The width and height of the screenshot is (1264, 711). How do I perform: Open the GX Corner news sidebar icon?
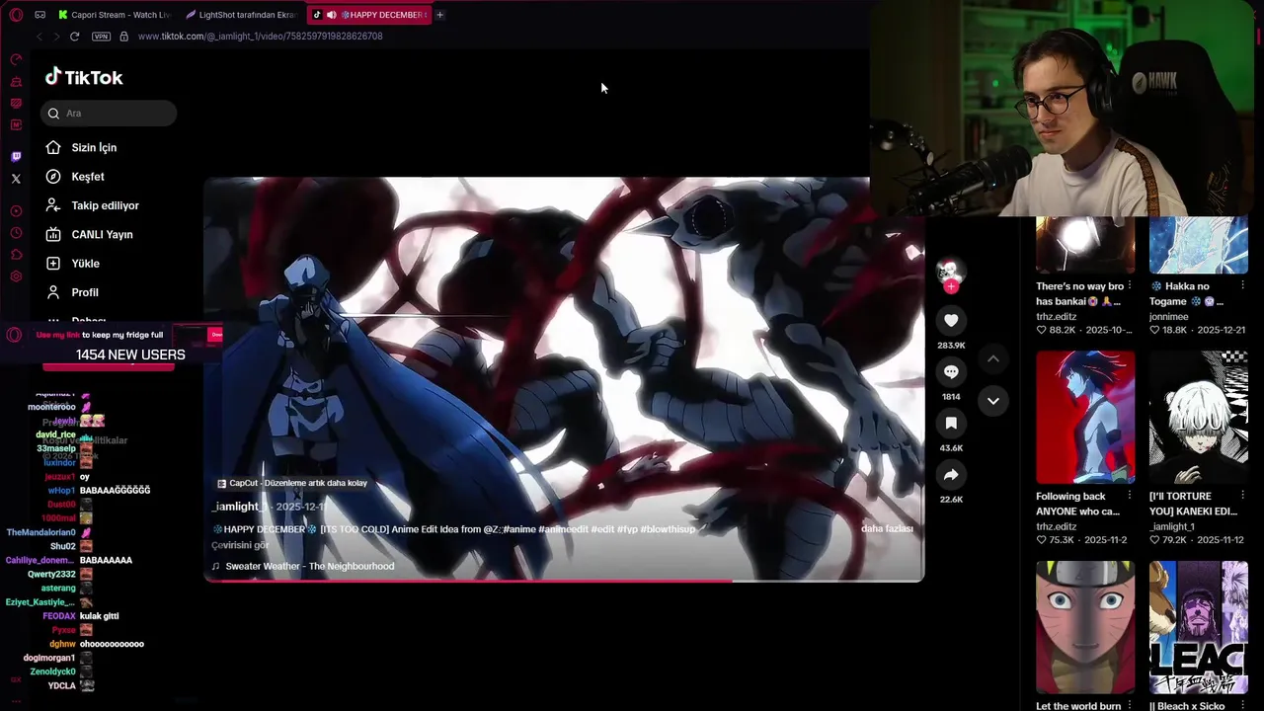tap(16, 104)
